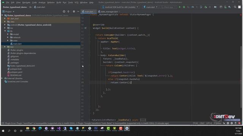Open Task View on the taskbar
Screen dimensions: 243x136
pos(21,131)
